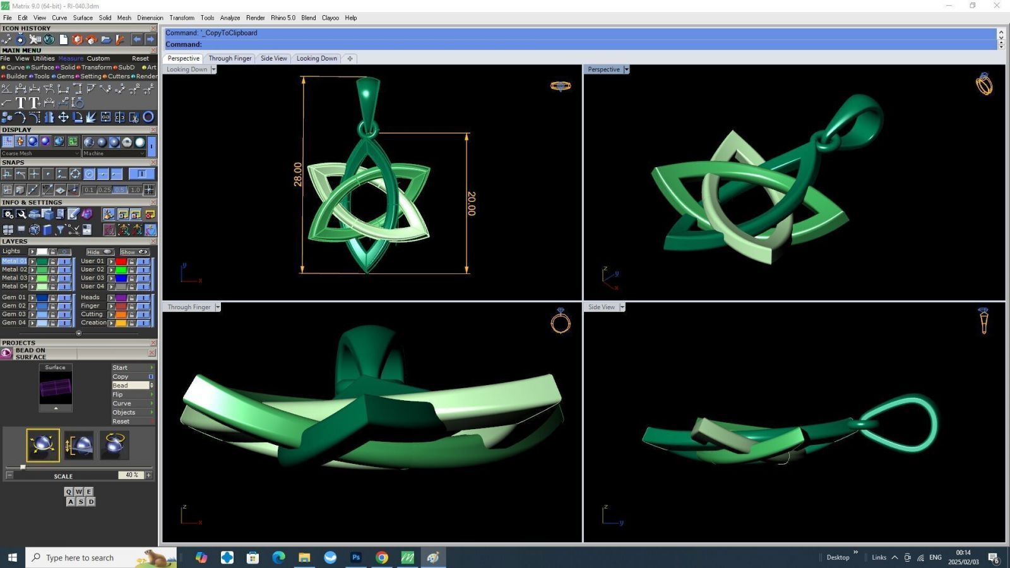Click the Surface preview thumbnail
The image size is (1010, 568).
pyautogui.click(x=56, y=388)
